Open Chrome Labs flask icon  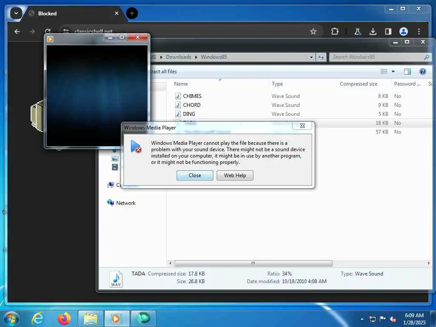pos(357,32)
